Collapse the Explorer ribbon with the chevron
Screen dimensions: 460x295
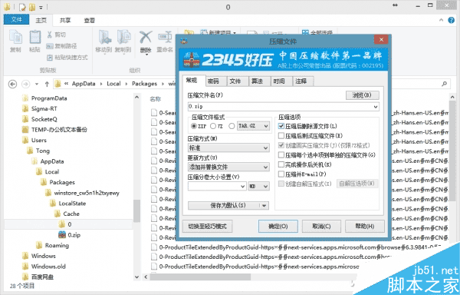[x=442, y=20]
